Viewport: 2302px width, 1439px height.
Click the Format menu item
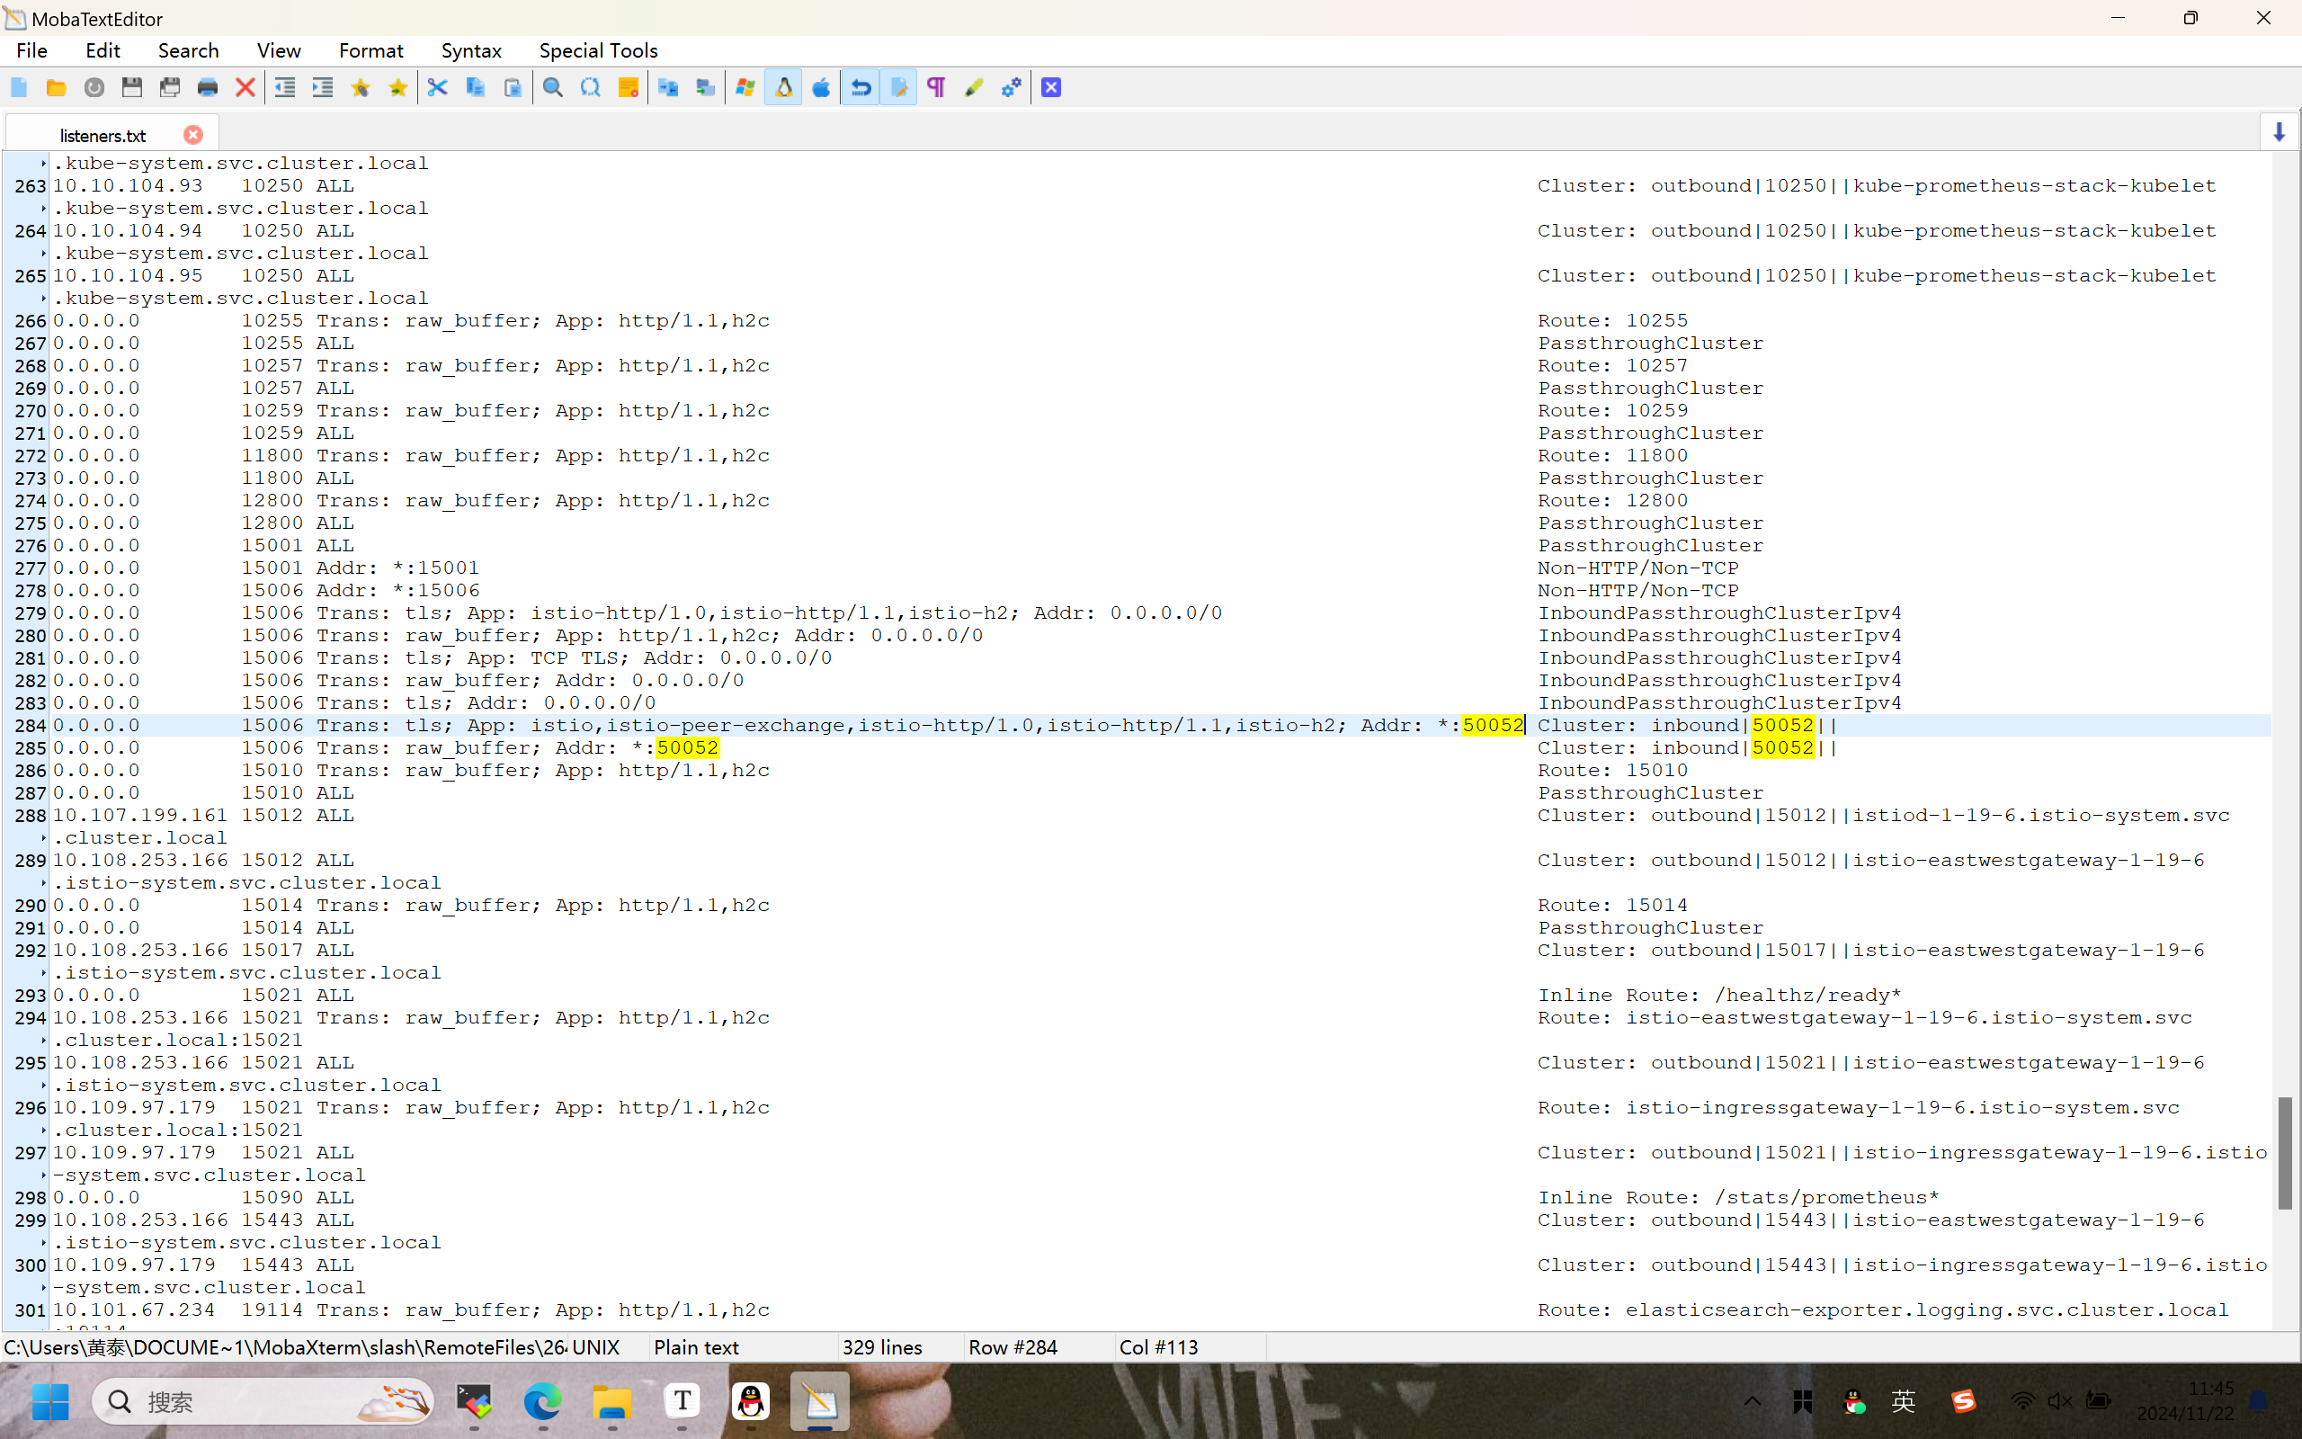(370, 49)
